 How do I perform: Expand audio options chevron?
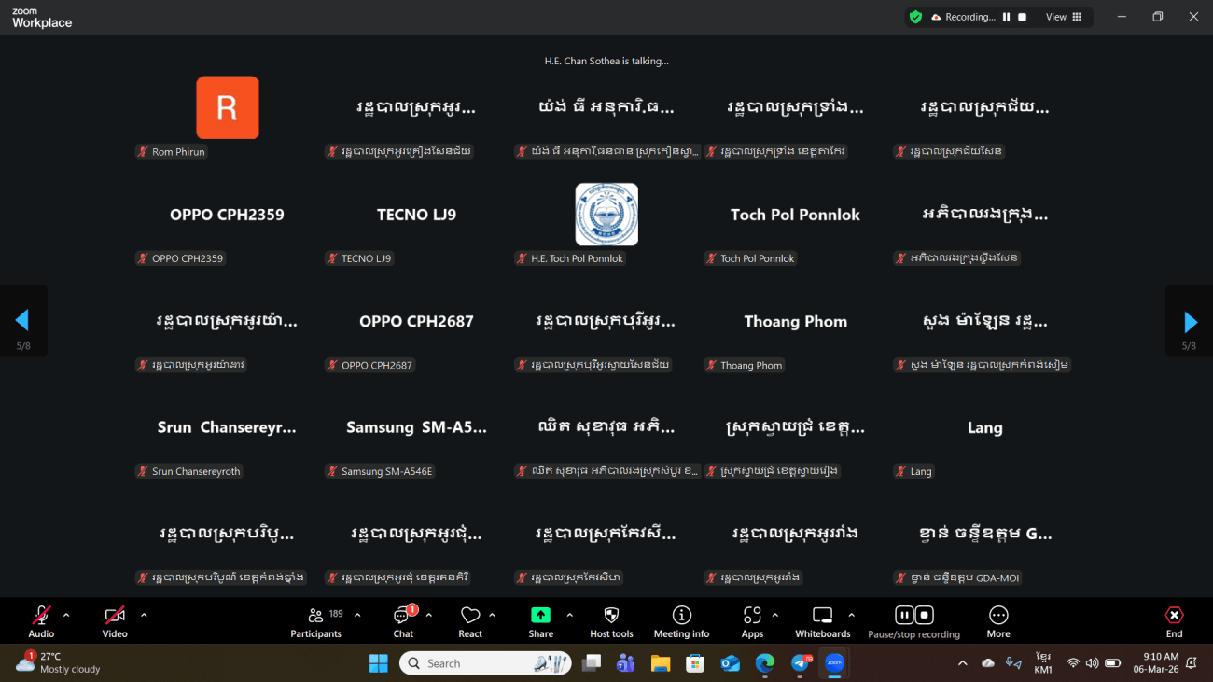click(x=66, y=615)
